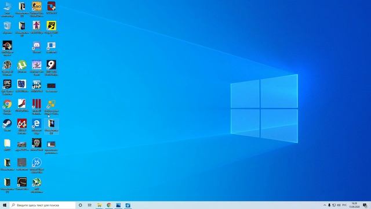This screenshot has width=371, height=209.
Task: Select the black icon with orange ring
Action: click(x=8, y=45)
